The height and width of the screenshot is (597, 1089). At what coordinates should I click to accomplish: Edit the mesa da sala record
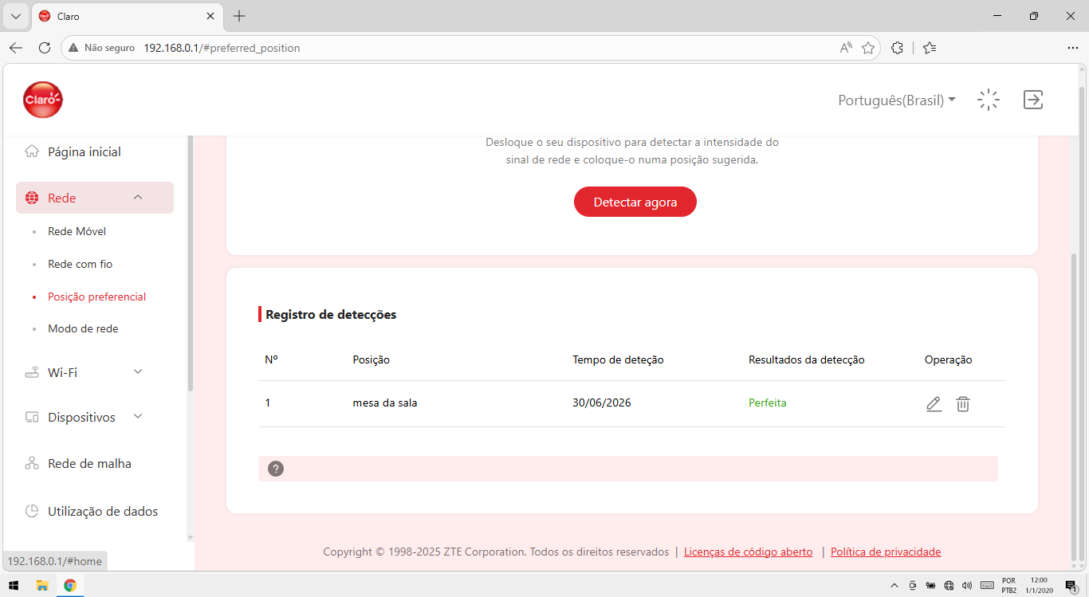(x=934, y=404)
